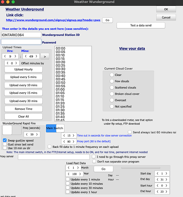Click Upload every 15 mins button
Screen dimensions: 183x197
tap(24, 93)
